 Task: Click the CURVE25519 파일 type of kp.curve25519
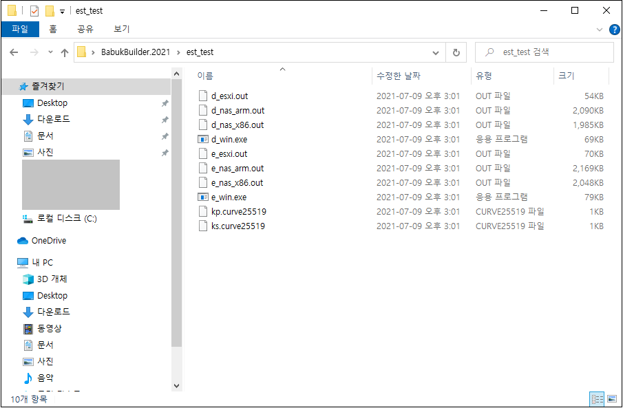pyautogui.click(x=510, y=211)
